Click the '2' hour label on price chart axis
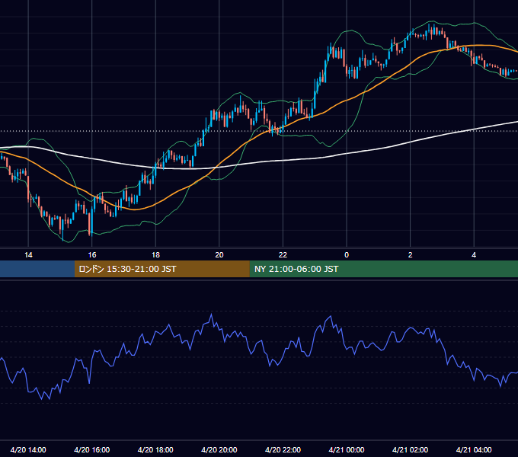The width and height of the screenshot is (518, 457). pyautogui.click(x=411, y=255)
